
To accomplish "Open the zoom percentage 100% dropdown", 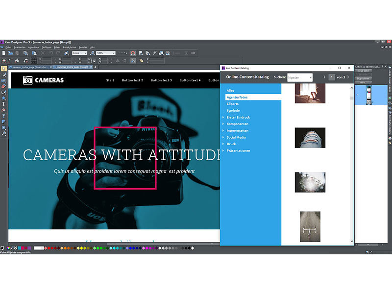I will tap(114, 53).
